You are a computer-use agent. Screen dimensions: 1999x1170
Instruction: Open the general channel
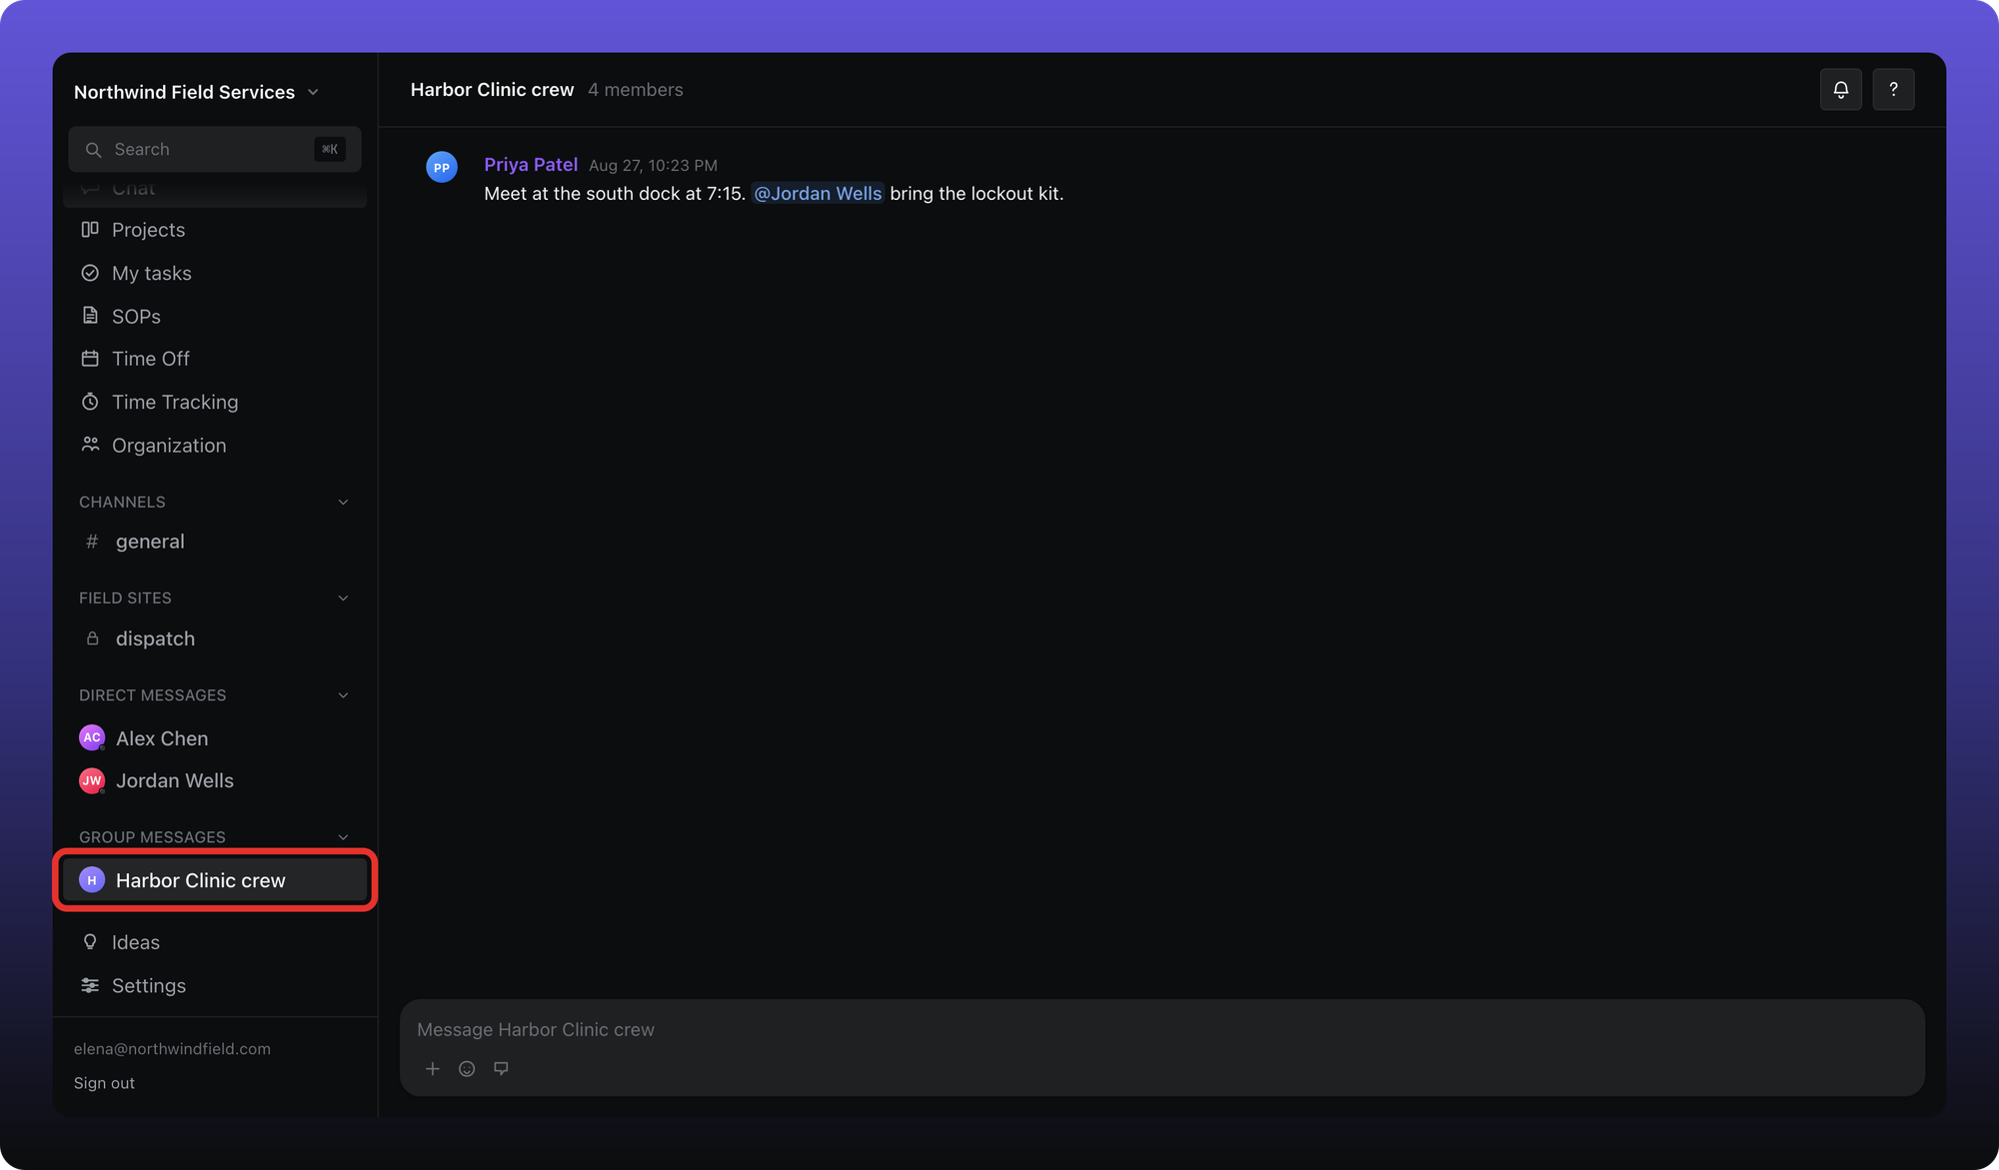click(215, 542)
